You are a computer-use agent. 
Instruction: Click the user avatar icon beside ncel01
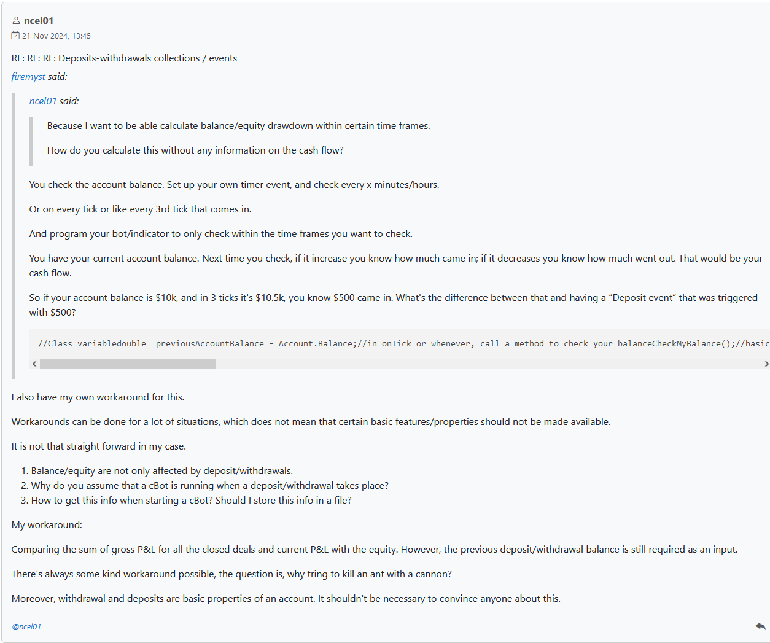click(16, 20)
